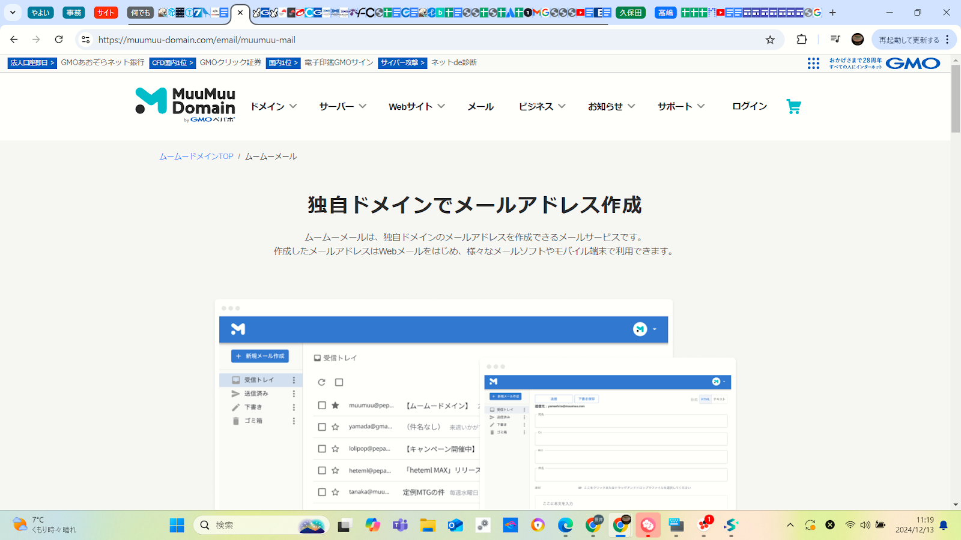
Task: Click the scrollbar down arrow
Action: (x=956, y=505)
